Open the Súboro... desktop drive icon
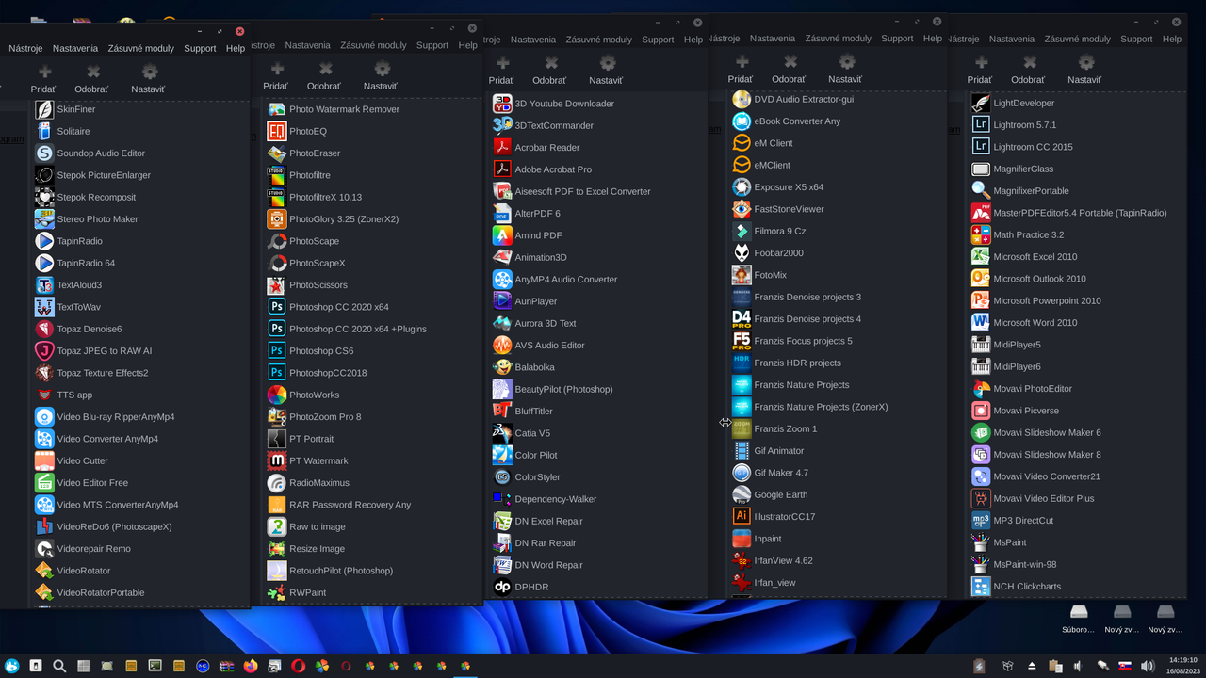The height and width of the screenshot is (678, 1206). pyautogui.click(x=1079, y=620)
